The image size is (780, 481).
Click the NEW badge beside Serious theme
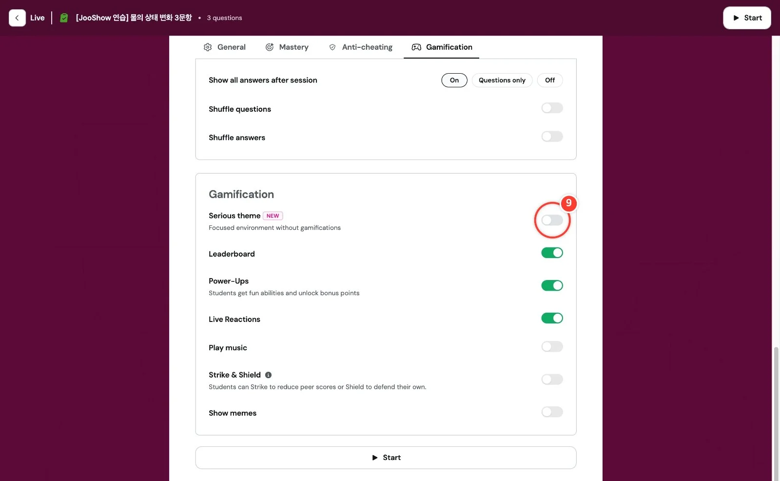(x=273, y=216)
